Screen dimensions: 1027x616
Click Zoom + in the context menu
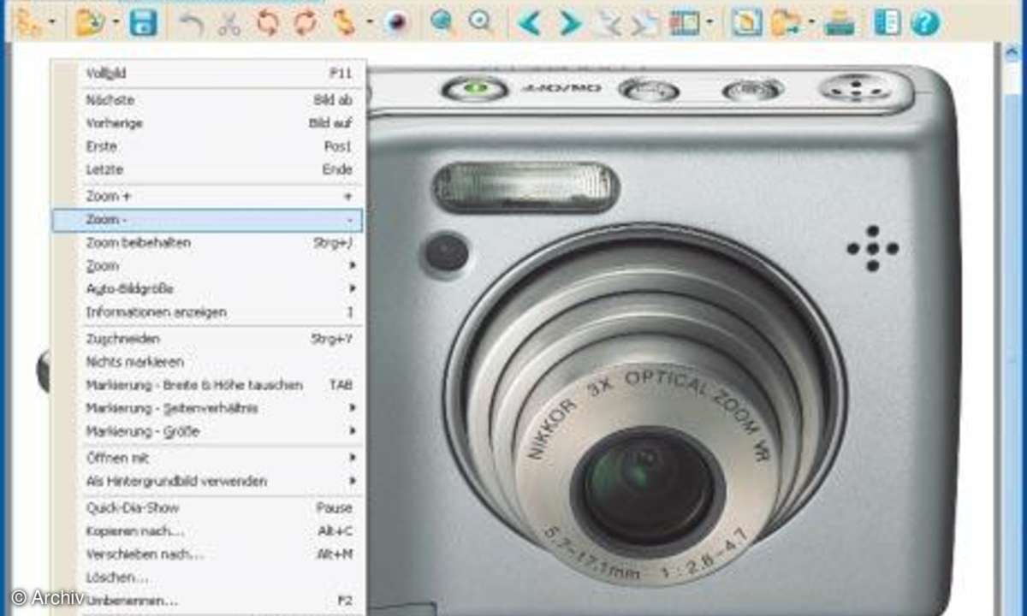tap(208, 196)
